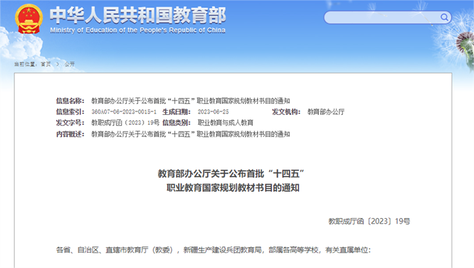Select the date 2023-06-25
474x268 pixels.
(213, 112)
